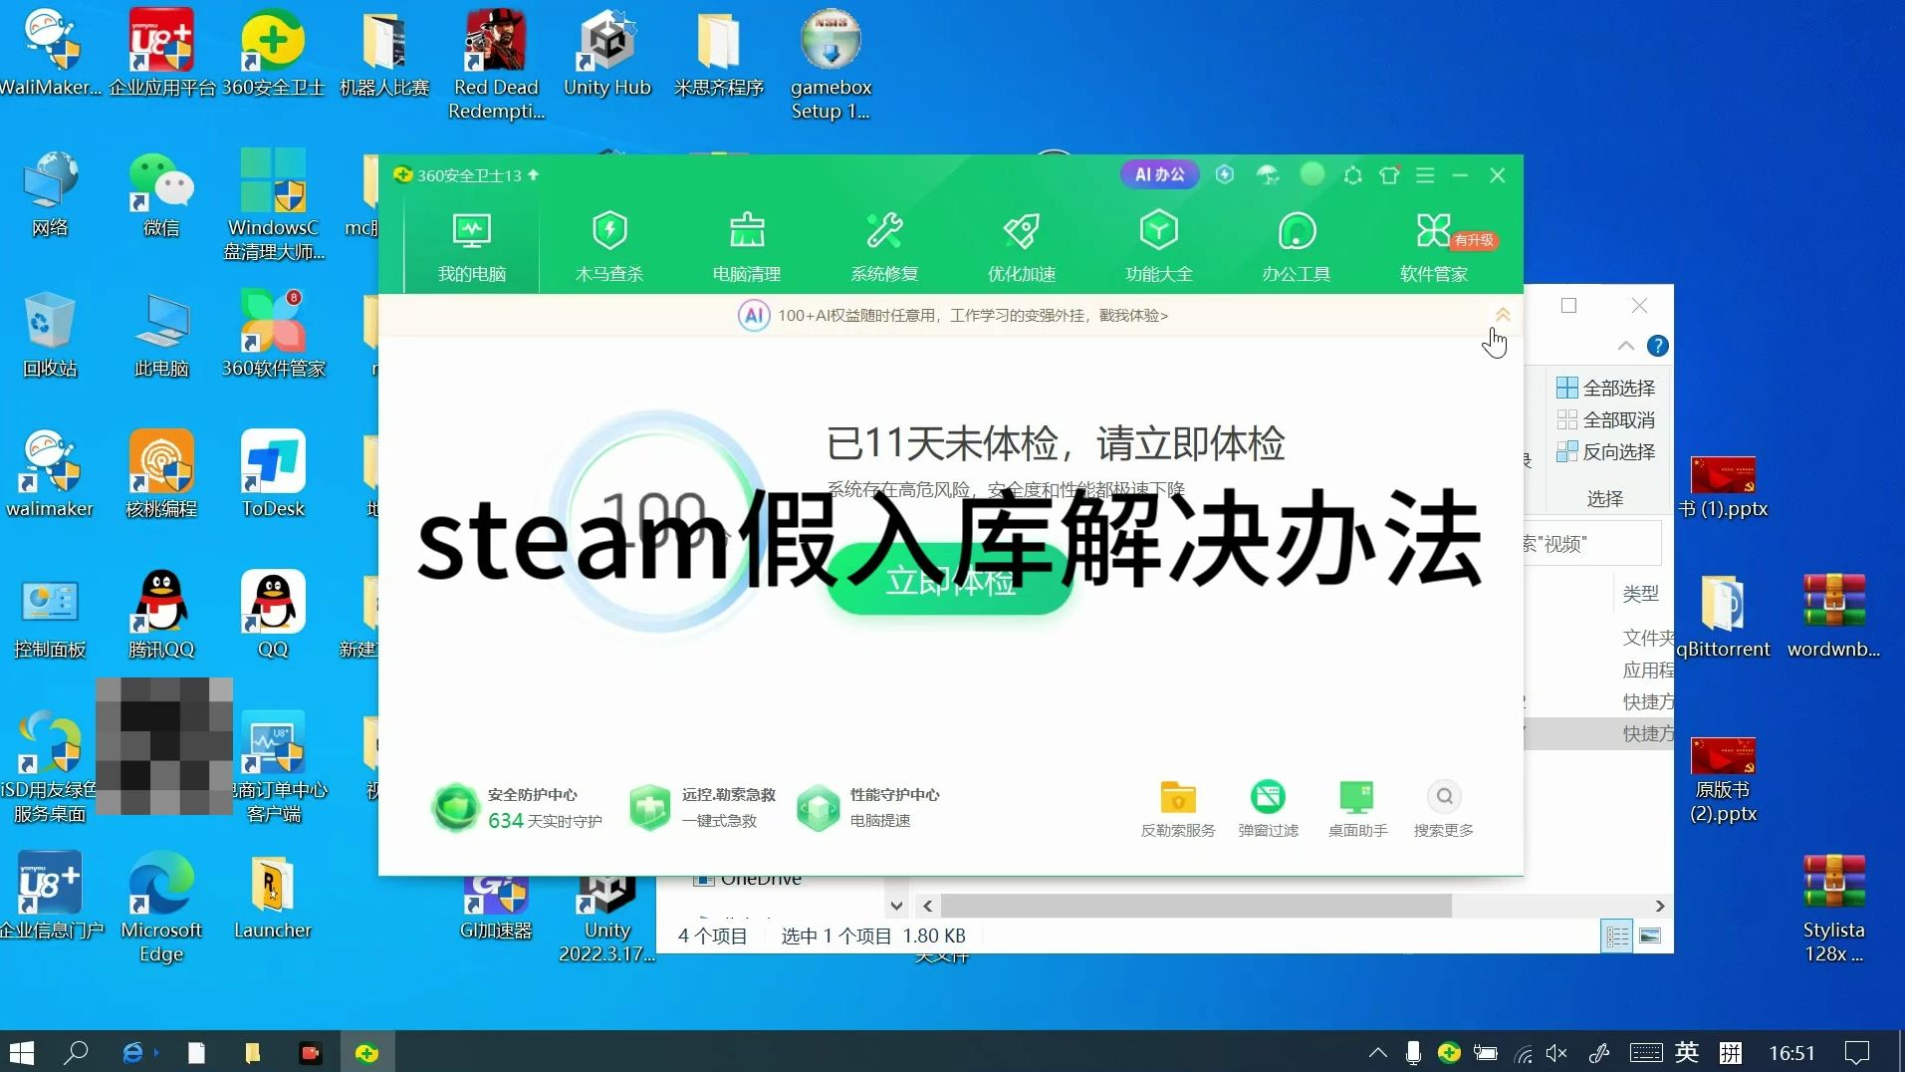Click 全部选择 in Explorer ribbon
The image size is (1905, 1072).
(1606, 388)
